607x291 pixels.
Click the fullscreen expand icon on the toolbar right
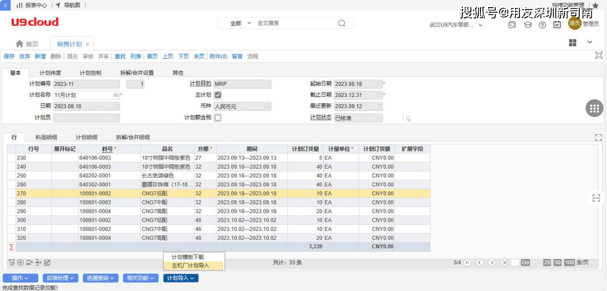pos(598,56)
